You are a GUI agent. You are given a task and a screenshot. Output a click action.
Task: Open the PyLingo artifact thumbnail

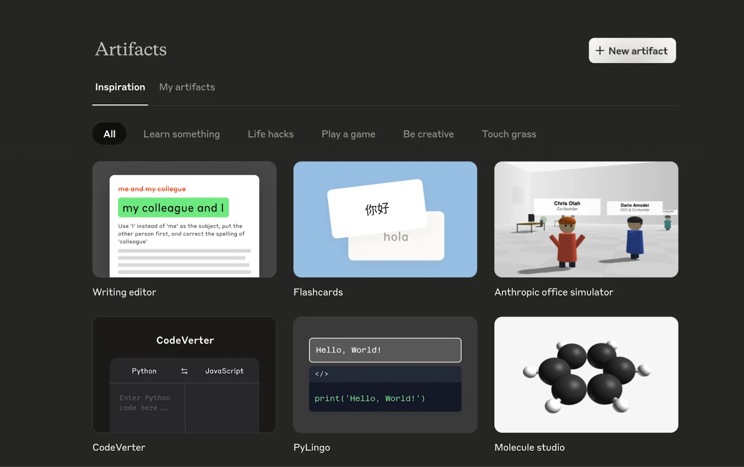(x=385, y=375)
